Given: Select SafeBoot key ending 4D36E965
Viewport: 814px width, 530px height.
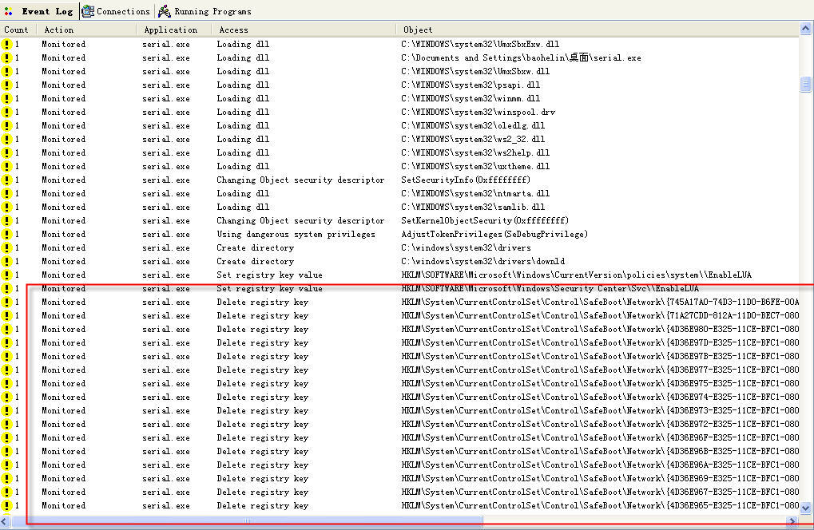Looking at the screenshot, I should 600,505.
